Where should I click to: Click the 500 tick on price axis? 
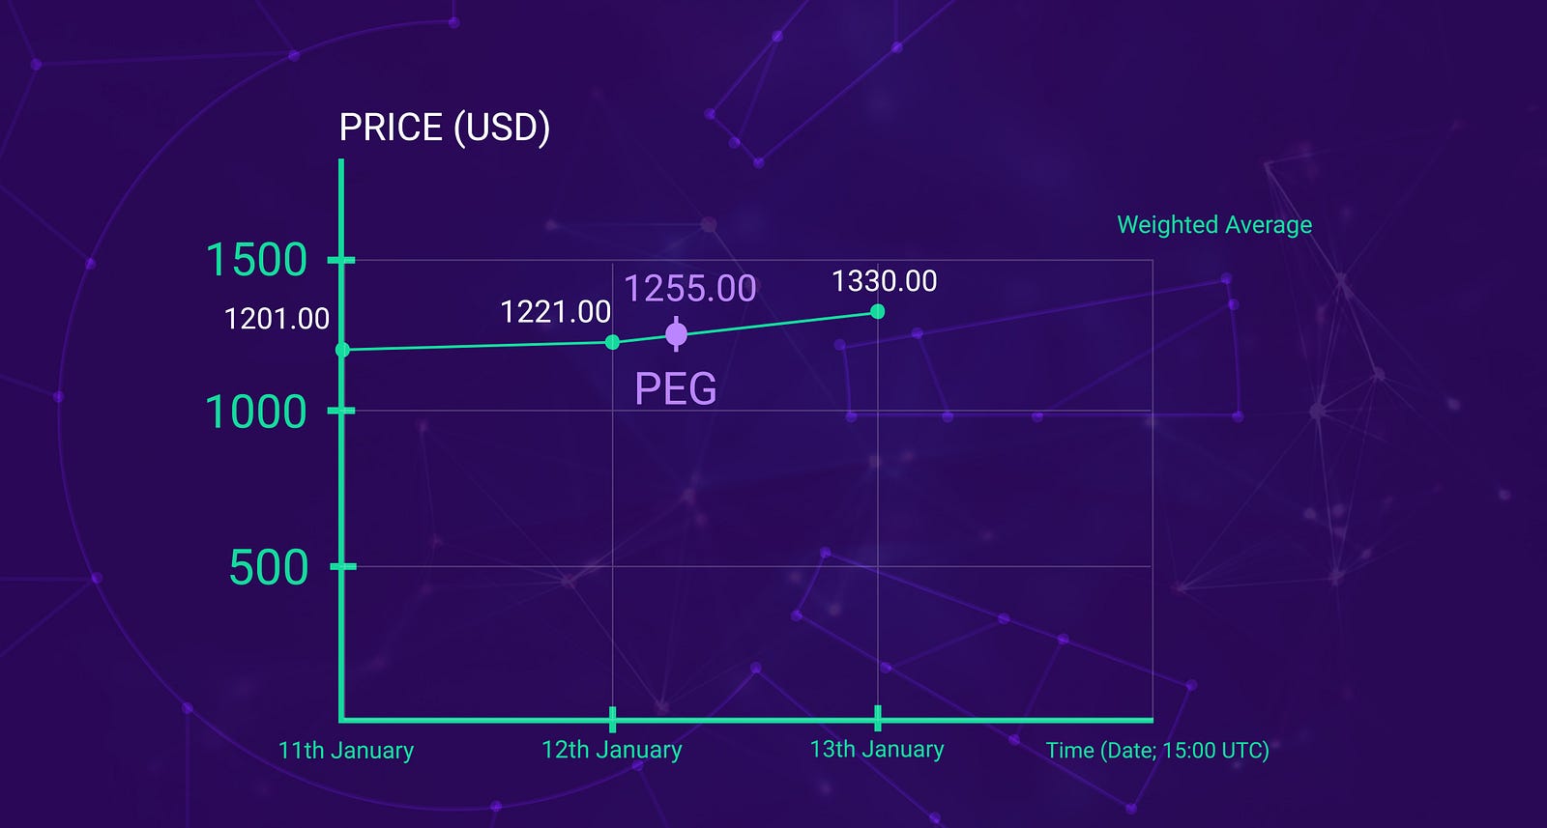pos(342,566)
